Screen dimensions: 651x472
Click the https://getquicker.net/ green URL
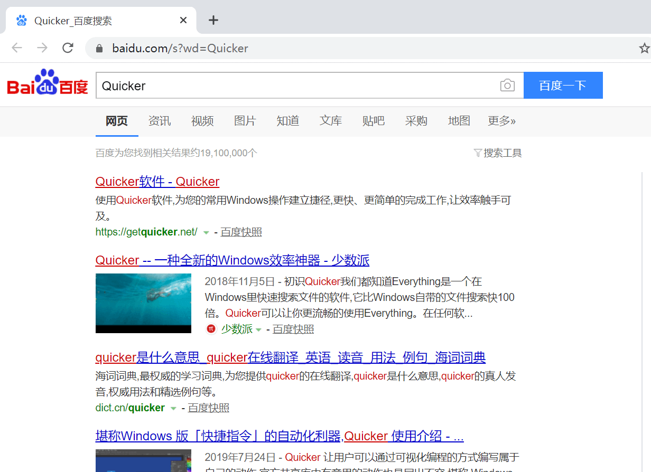click(146, 232)
